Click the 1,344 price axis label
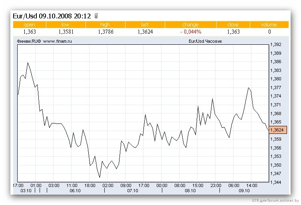 [276, 182]
